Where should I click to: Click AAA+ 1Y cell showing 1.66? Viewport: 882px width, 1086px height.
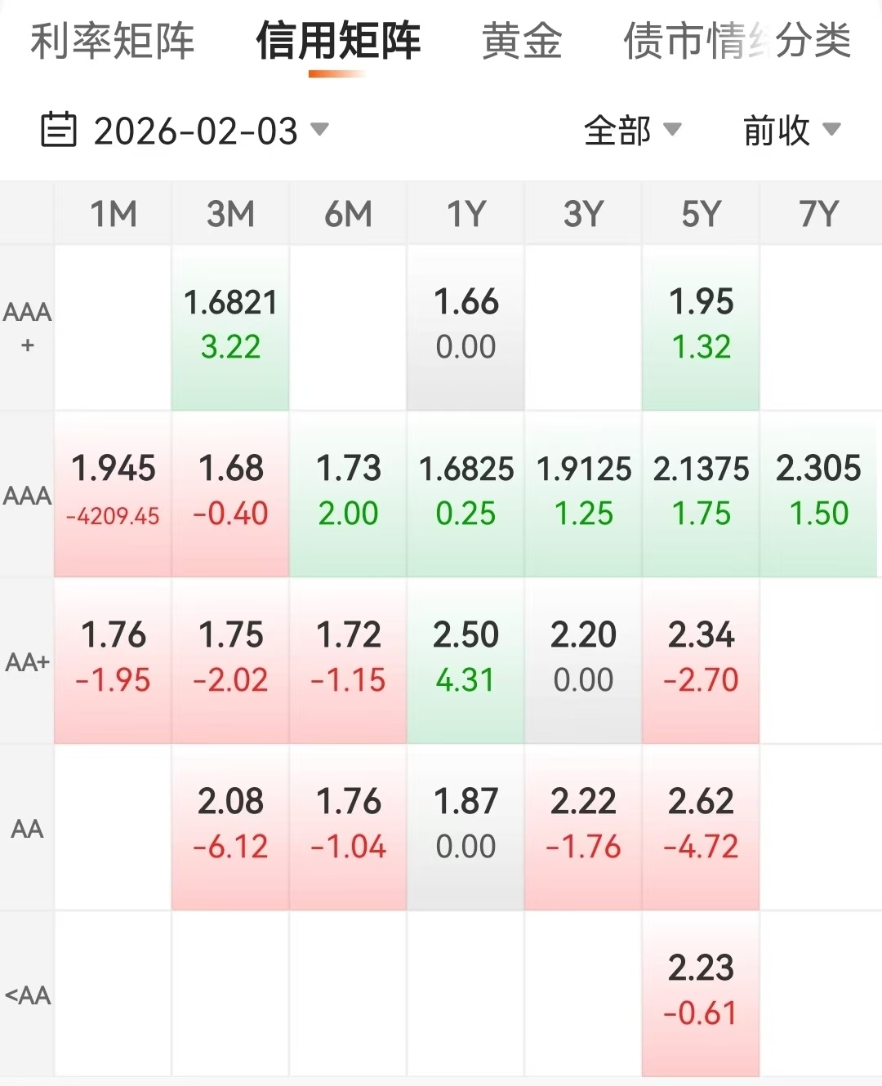point(465,325)
